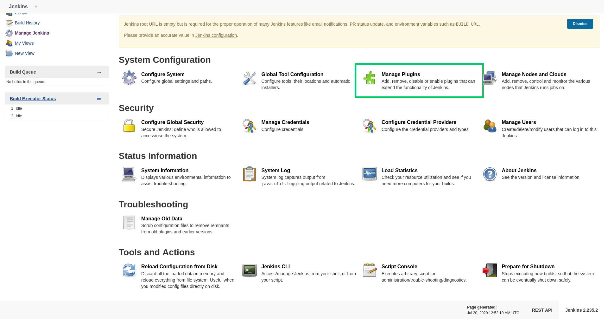Click the Page generated timestamp text
The width and height of the screenshot is (608, 319).
pyautogui.click(x=493, y=313)
